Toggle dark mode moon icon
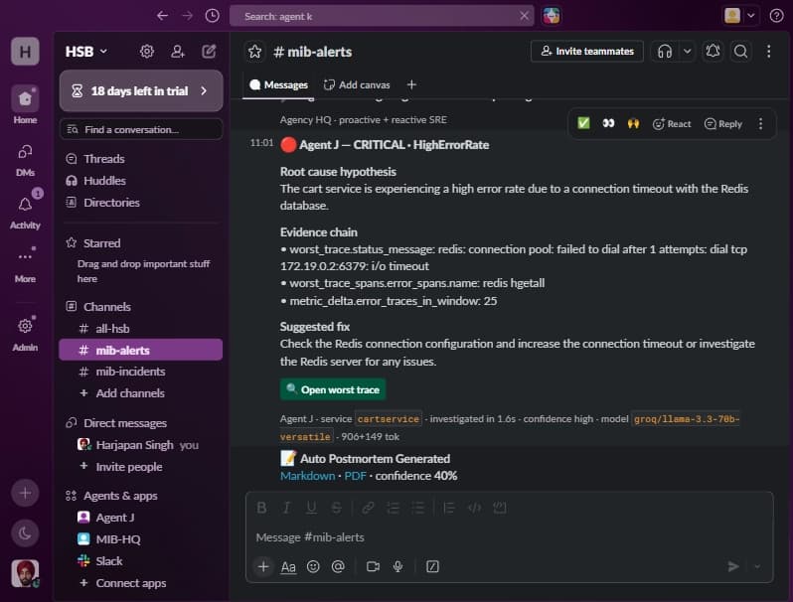Image resolution: width=793 pixels, height=602 pixels. [25, 532]
